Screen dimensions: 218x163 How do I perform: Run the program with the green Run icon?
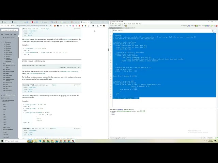point(211,26)
